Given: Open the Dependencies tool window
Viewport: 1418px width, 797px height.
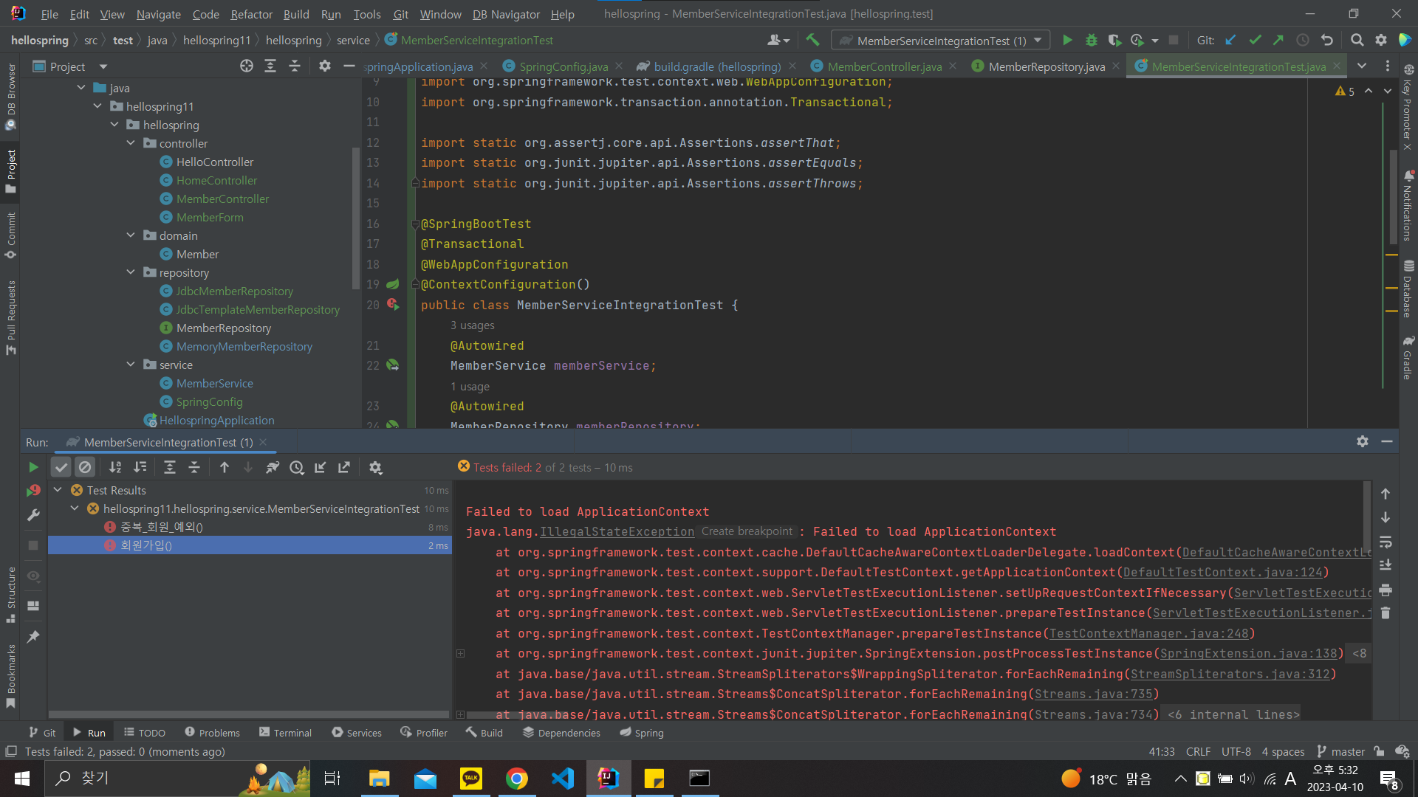Looking at the screenshot, I should pyautogui.click(x=561, y=733).
